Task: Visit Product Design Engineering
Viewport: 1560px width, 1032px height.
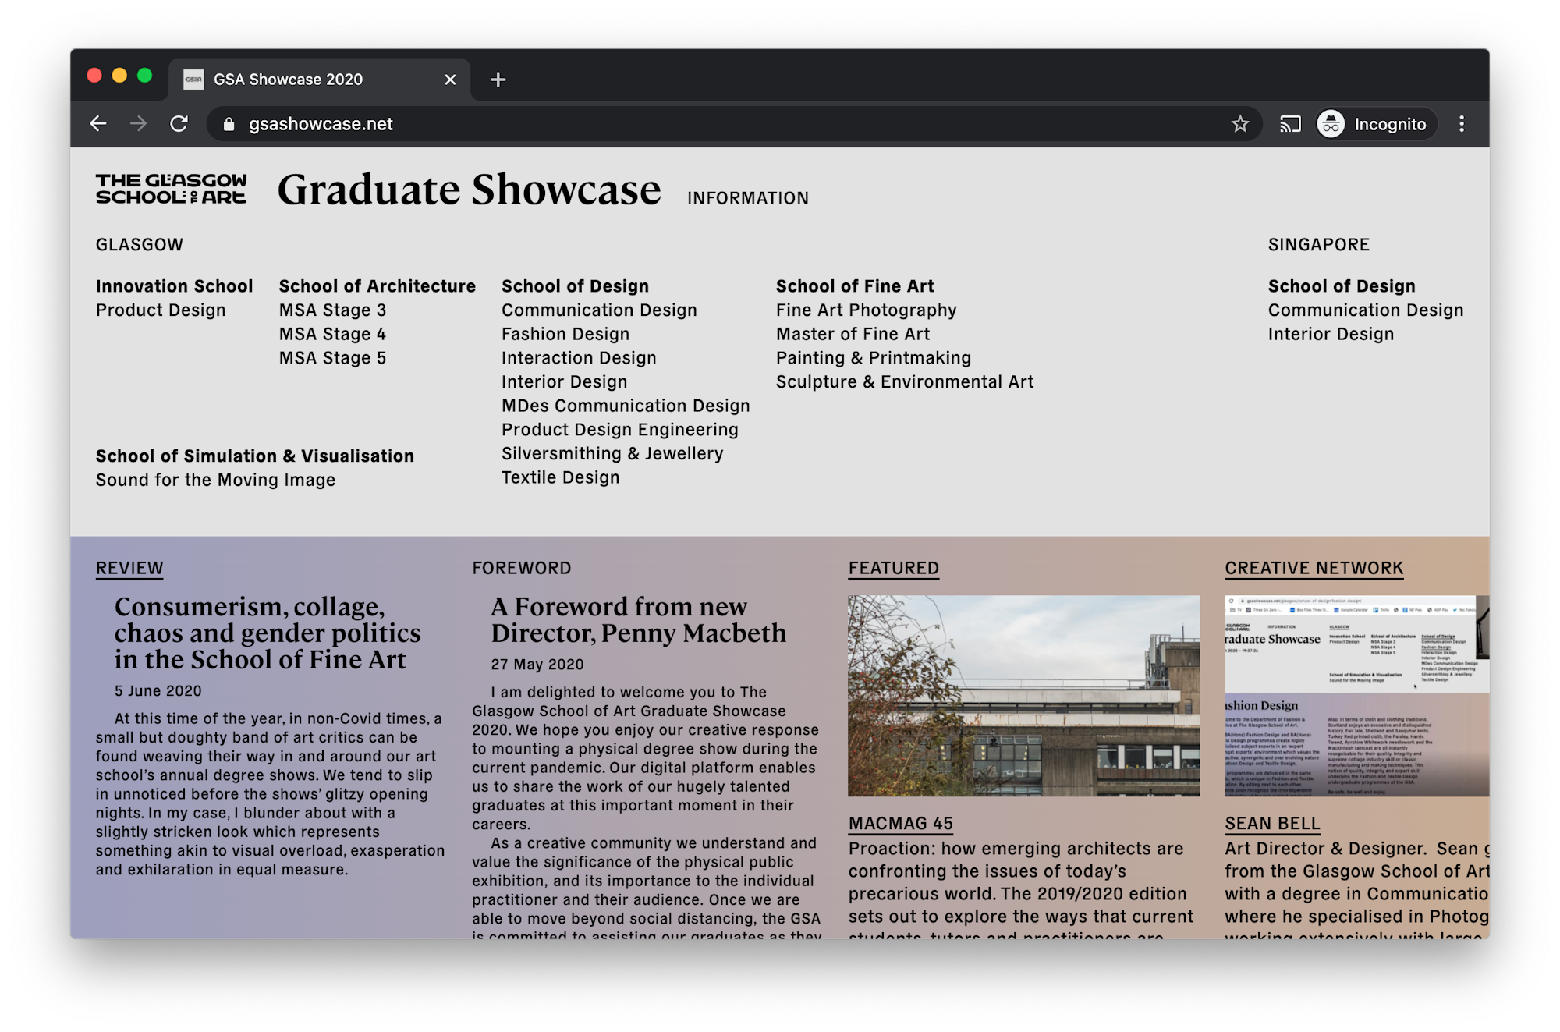Action: (x=619, y=430)
